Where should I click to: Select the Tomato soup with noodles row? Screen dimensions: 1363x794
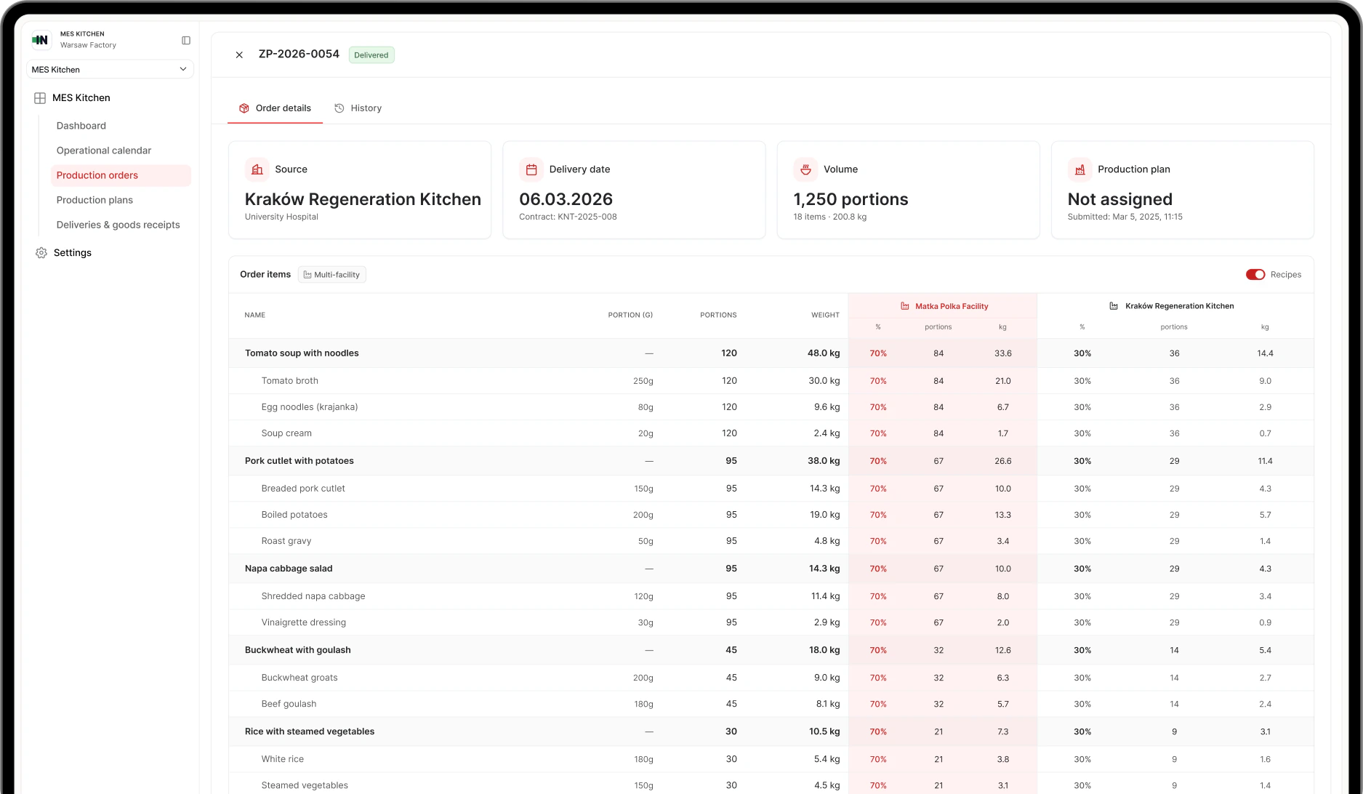tap(771, 353)
